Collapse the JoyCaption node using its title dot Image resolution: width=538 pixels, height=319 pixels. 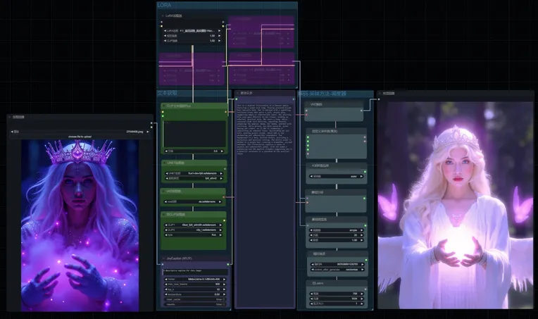coord(163,258)
